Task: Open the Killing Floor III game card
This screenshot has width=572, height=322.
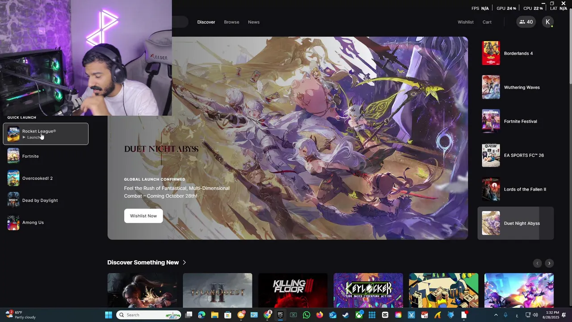Action: pos(293,291)
